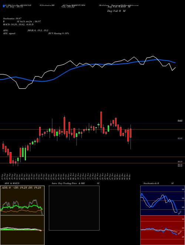Select the 'SI 14/3: 44.24 / 36.97' value
The image size is (185, 245).
[x=29, y=22]
